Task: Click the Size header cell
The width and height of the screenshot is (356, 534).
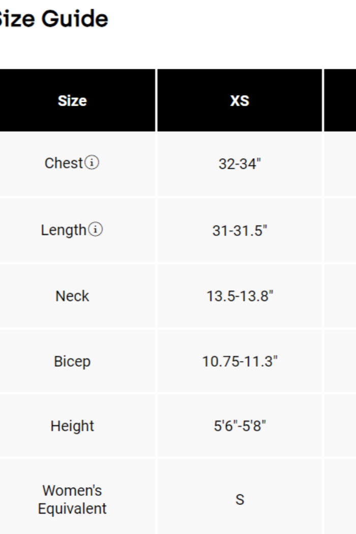Action: click(72, 100)
